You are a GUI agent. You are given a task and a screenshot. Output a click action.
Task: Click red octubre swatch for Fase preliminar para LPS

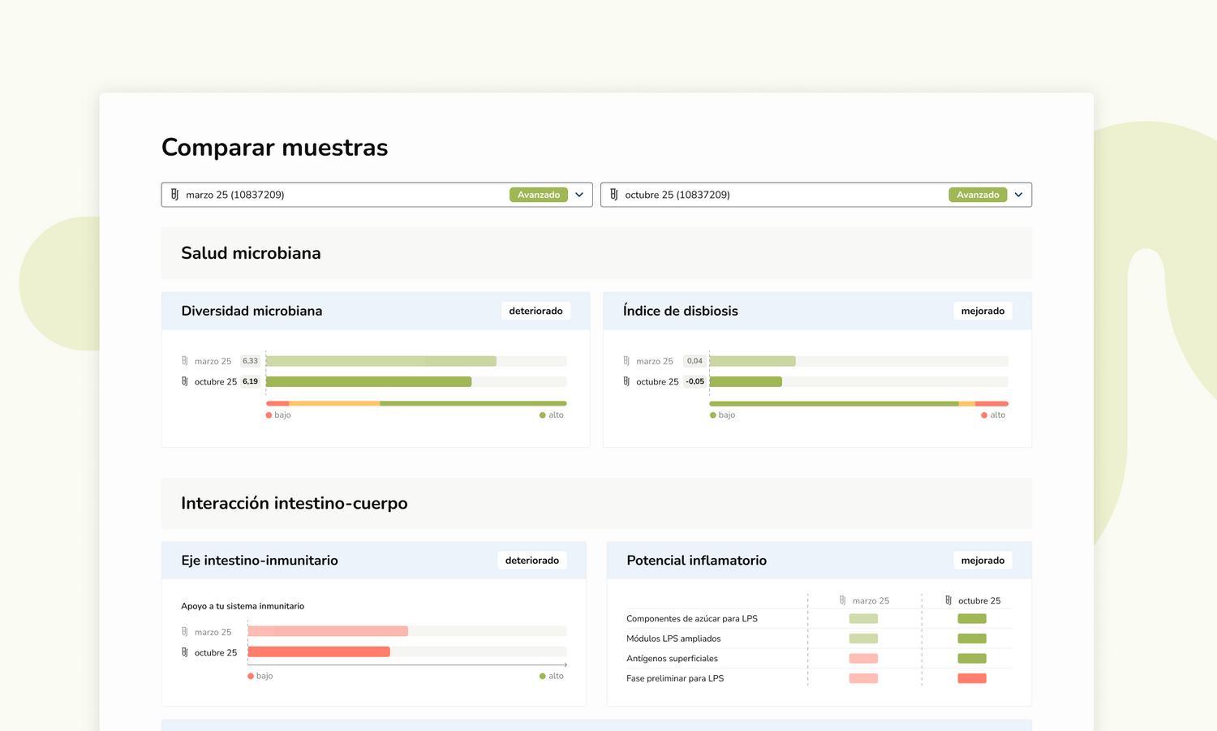click(971, 678)
